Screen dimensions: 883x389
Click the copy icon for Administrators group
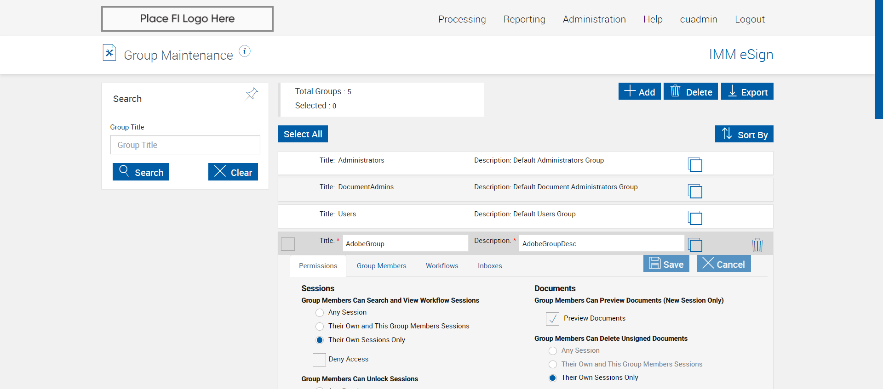(695, 164)
